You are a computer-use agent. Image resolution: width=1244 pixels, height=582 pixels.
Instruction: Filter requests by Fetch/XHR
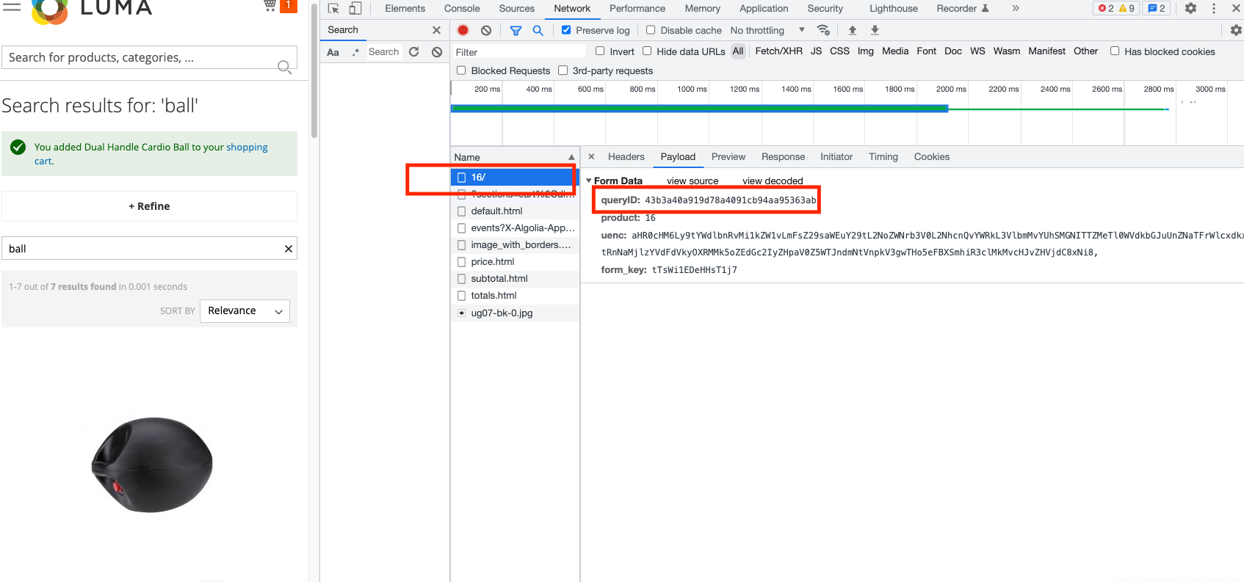778,51
